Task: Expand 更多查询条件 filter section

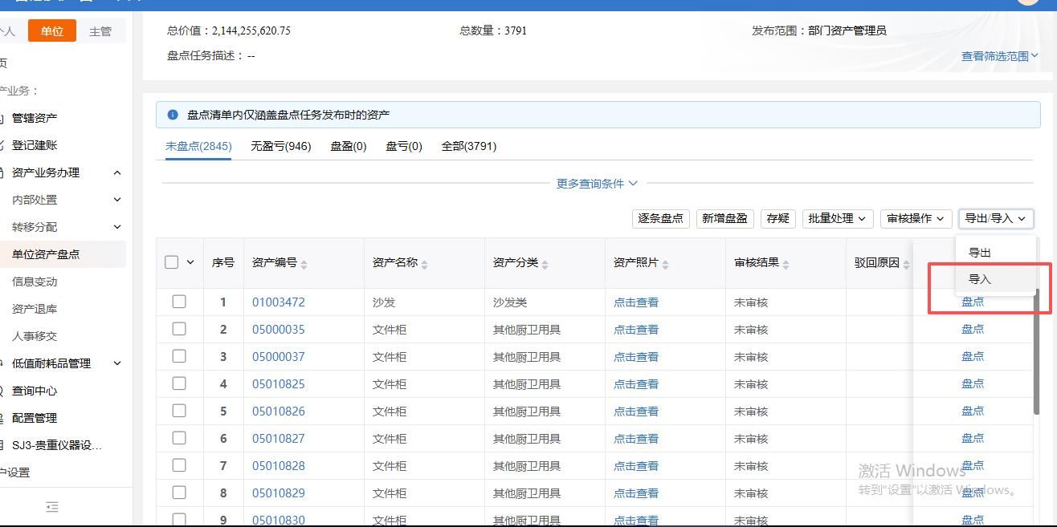Action: point(597,184)
